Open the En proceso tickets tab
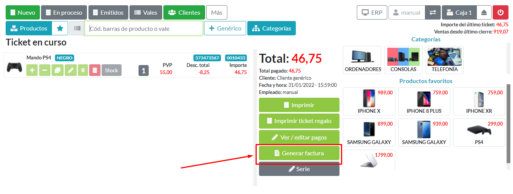 tap(64, 12)
